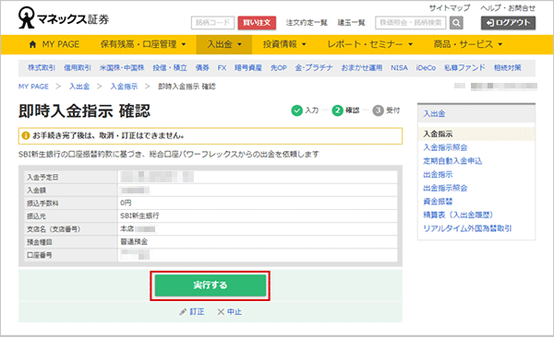Viewport: 554px width, 337px height.
Task: Select 相続対策 in the sub menu
Action: point(507,68)
